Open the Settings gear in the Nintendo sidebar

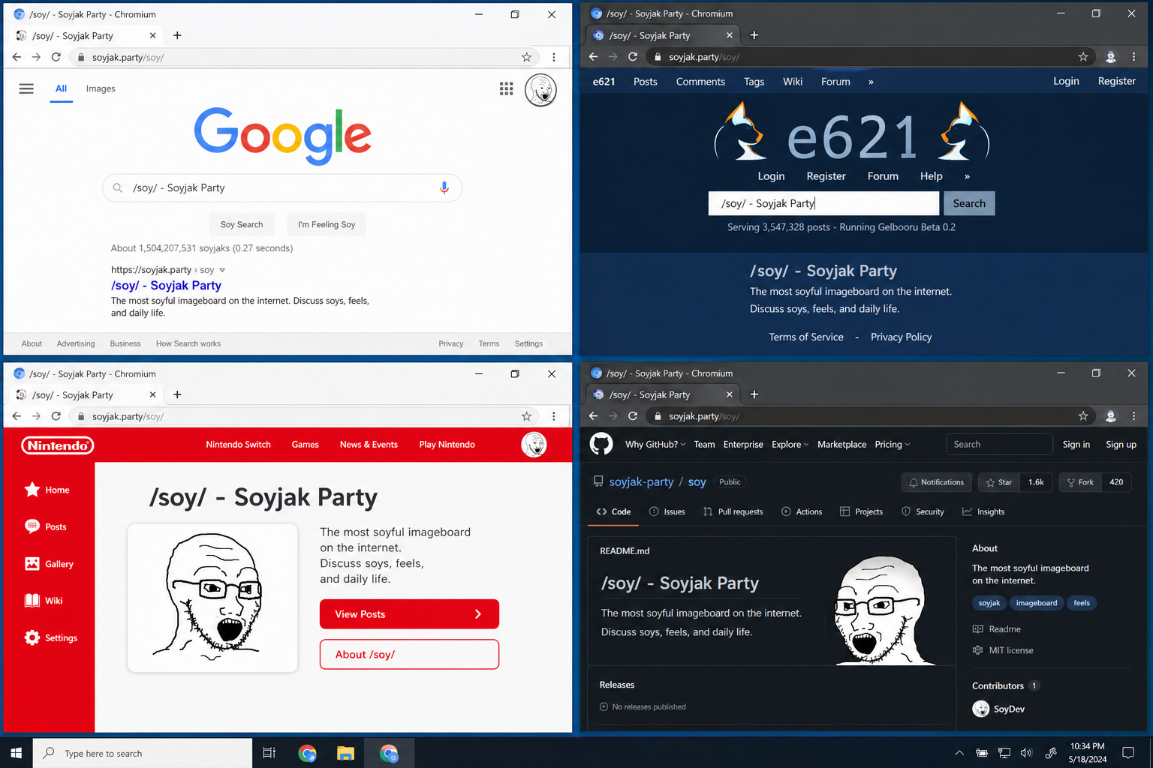point(32,637)
